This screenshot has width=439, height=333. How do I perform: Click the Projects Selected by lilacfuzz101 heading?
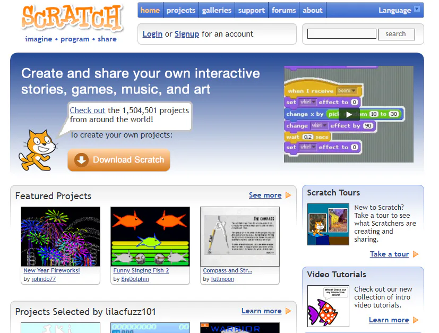coord(85,312)
